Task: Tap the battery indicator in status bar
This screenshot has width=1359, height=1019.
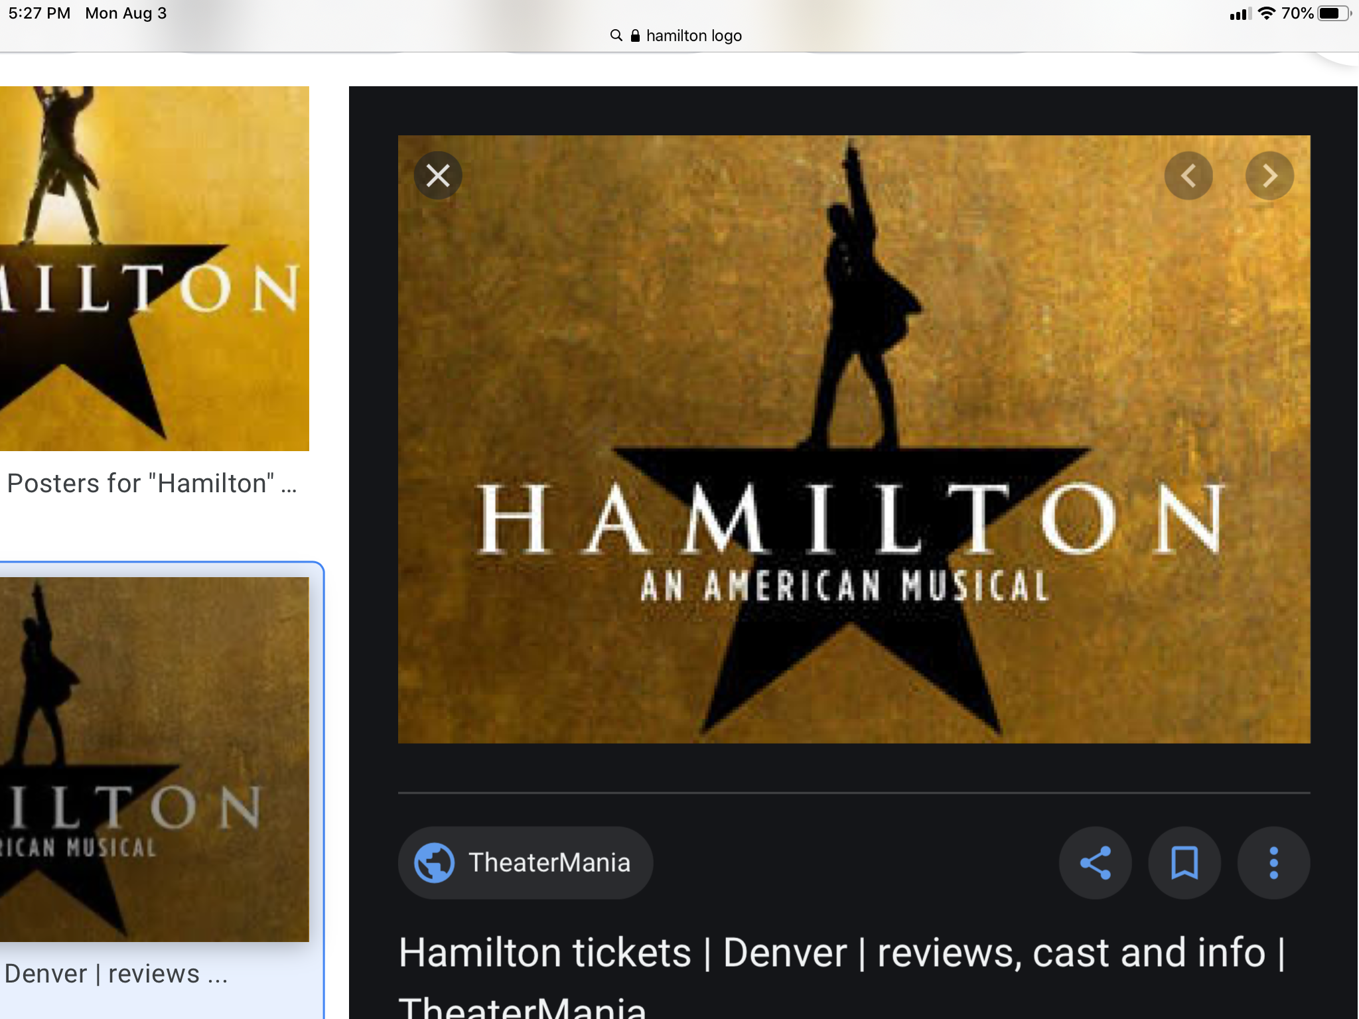Action: pos(1334,13)
